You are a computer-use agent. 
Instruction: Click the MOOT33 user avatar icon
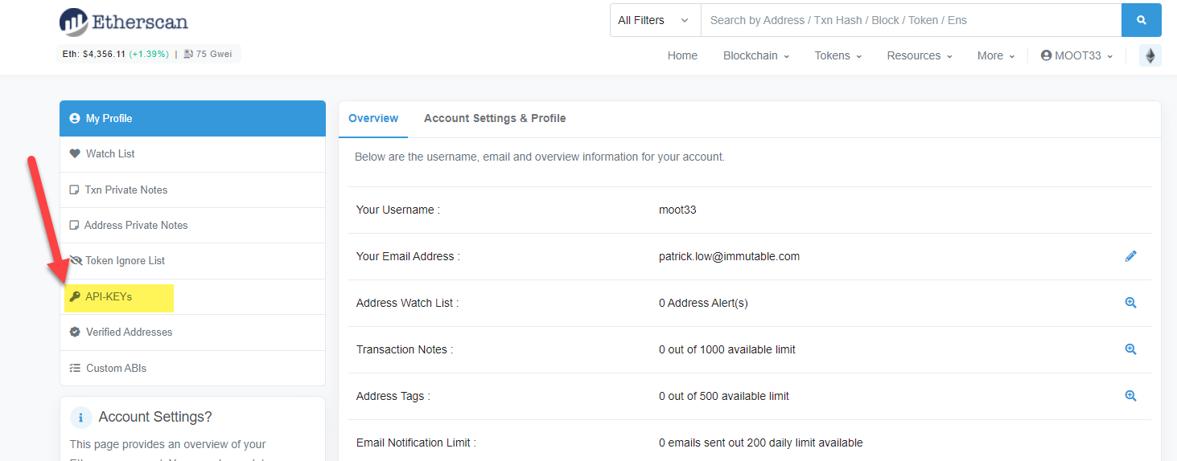point(1046,55)
